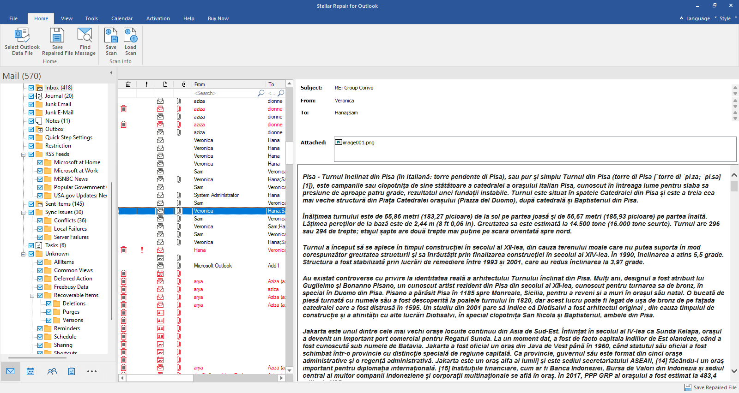Uncheck the Outbox checkbox
This screenshot has height=393, width=739.
31,129
